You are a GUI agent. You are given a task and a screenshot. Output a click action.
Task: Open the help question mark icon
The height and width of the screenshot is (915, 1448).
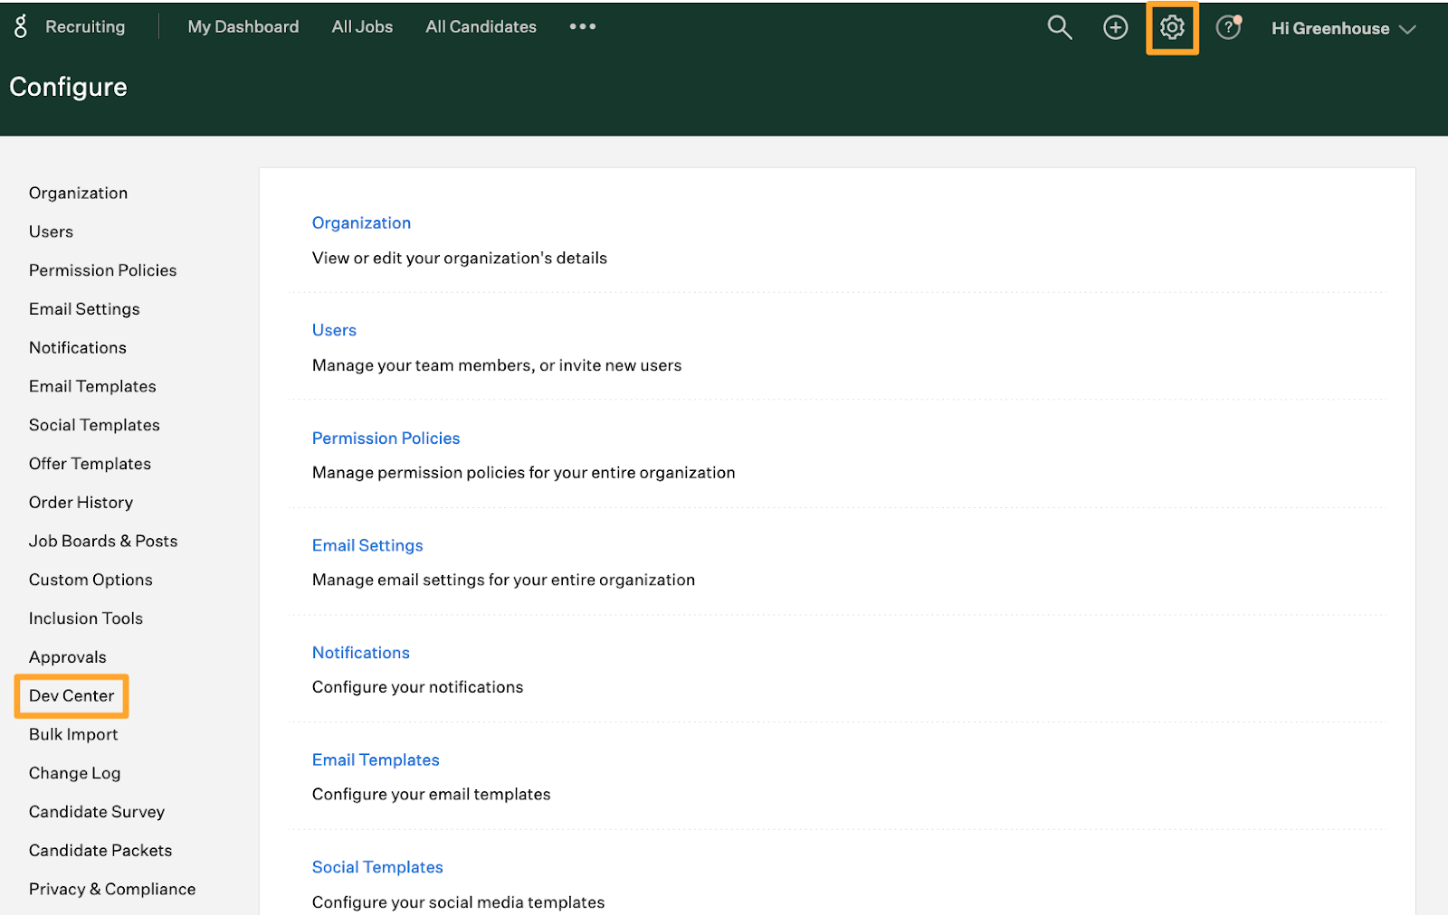point(1227,28)
